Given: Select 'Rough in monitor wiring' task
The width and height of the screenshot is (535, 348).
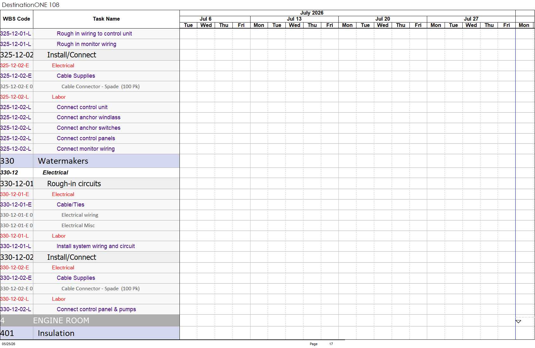Looking at the screenshot, I should [90, 44].
